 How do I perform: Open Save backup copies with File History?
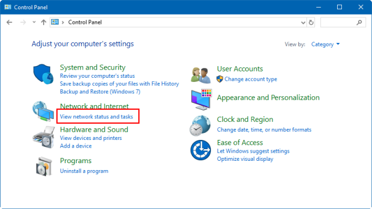pyautogui.click(x=119, y=84)
